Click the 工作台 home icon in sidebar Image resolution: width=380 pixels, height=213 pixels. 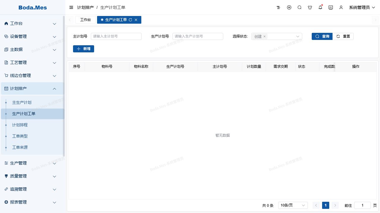[x=6, y=23]
